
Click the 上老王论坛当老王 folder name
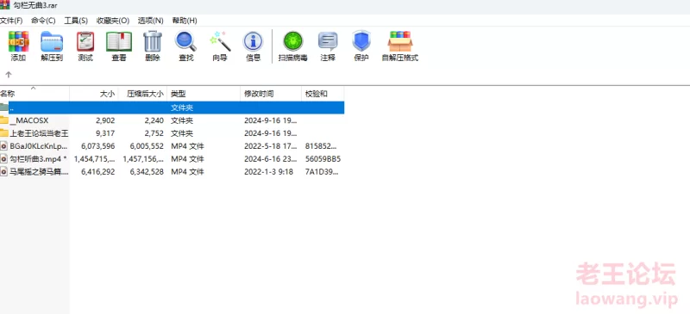coord(39,133)
